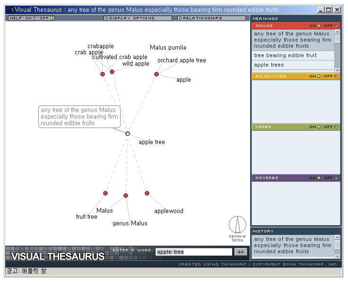
Task: Enable Nouns with the ON radio button
Action: pyautogui.click(x=319, y=26)
